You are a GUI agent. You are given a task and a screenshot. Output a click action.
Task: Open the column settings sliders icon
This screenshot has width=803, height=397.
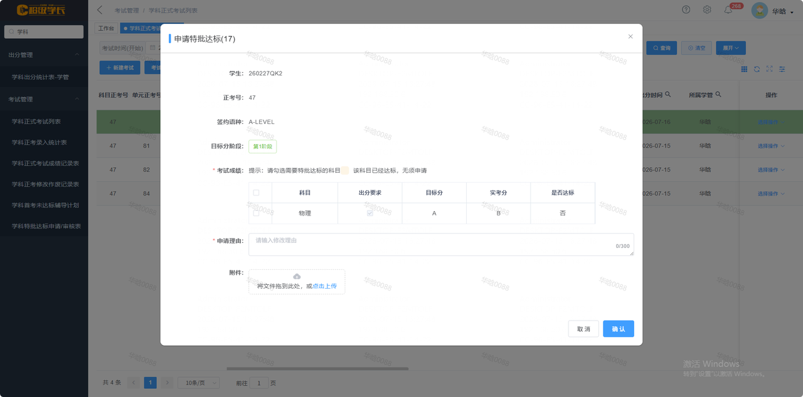pyautogui.click(x=782, y=69)
